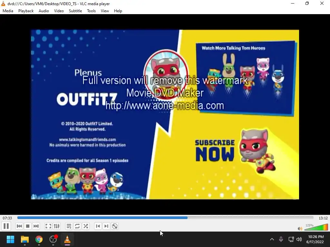Open the Tools menu
Screen dimensions: 330x247
(x=91, y=11)
